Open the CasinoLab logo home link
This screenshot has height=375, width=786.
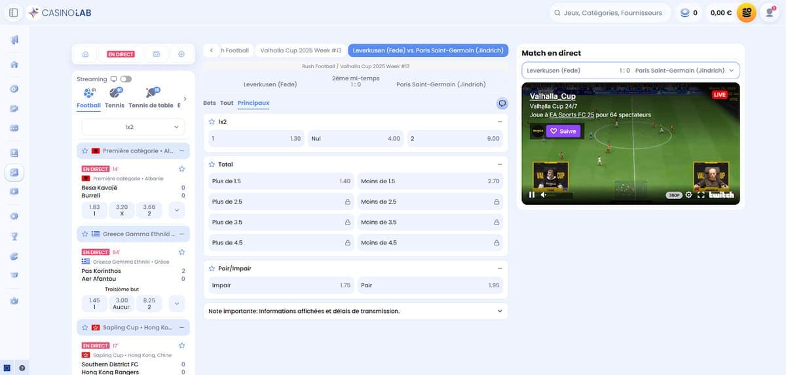coord(58,12)
